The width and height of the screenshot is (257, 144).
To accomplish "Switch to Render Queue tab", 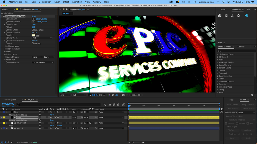I will 10,100.
